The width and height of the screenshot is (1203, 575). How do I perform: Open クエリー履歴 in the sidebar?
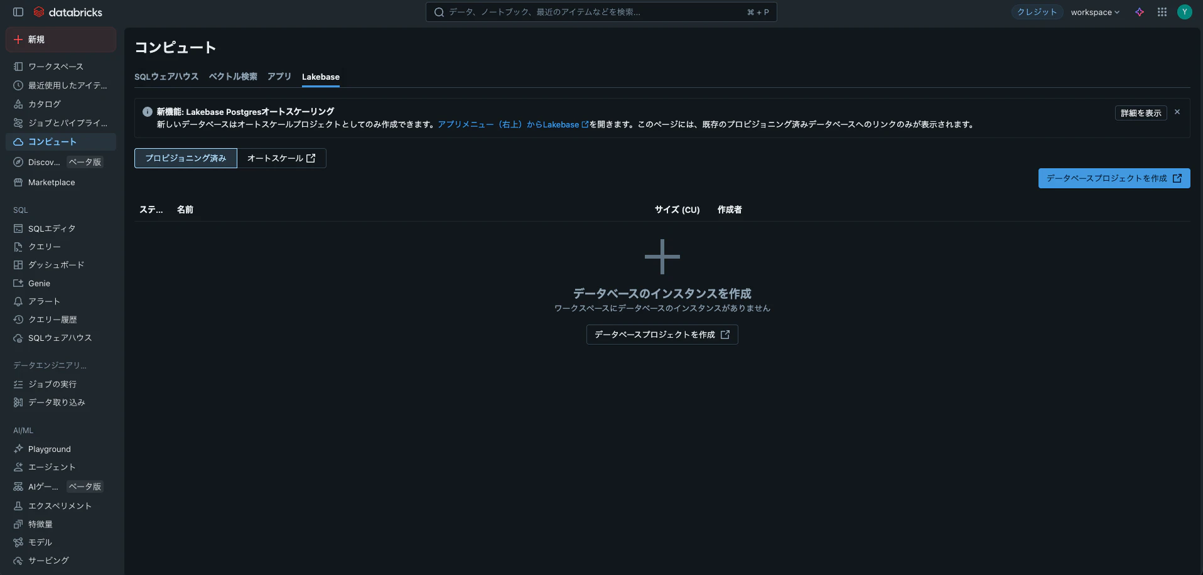(x=61, y=320)
